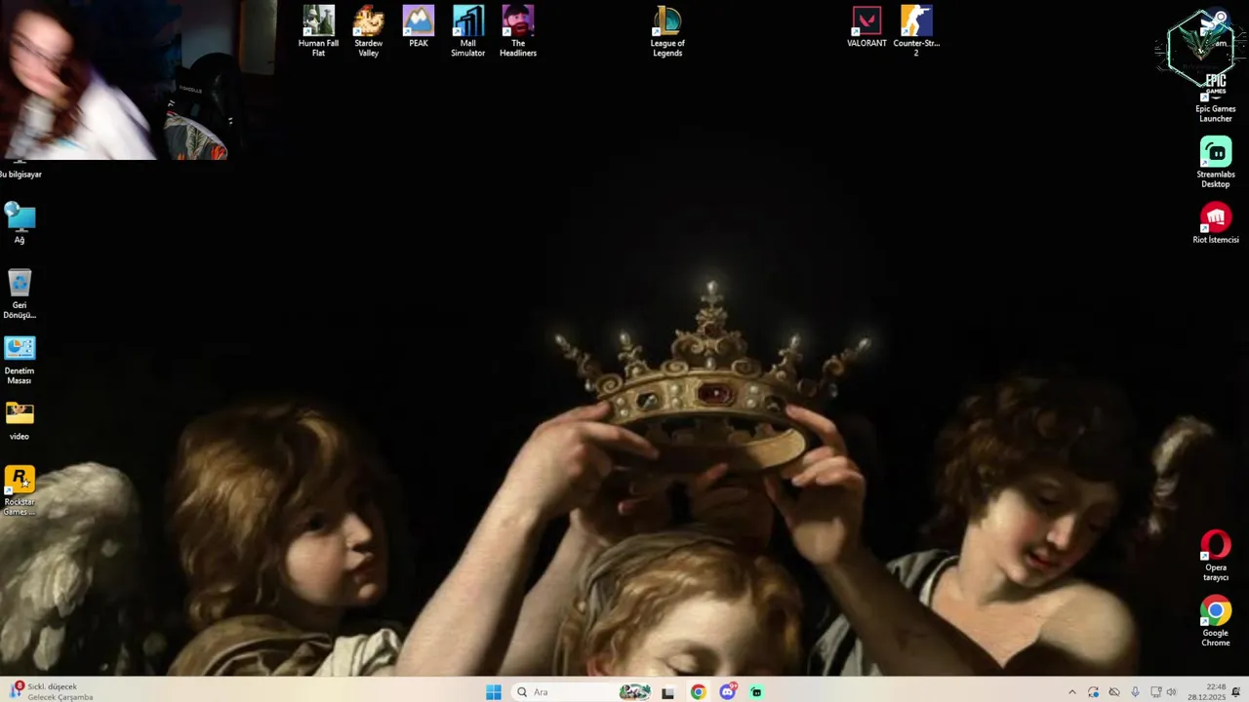The height and width of the screenshot is (702, 1249).
Task: Select the Stardew Valley desktop icon
Action: tap(368, 31)
